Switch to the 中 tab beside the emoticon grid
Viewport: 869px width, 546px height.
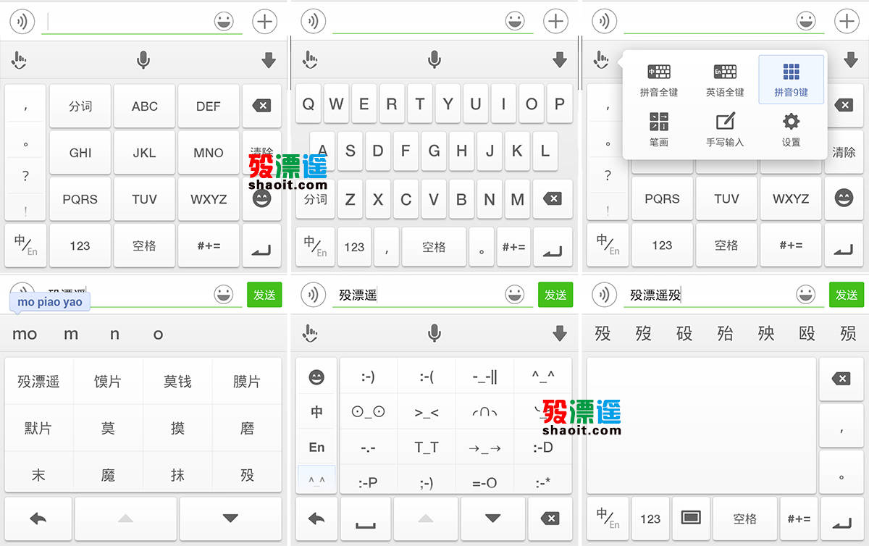pyautogui.click(x=316, y=411)
